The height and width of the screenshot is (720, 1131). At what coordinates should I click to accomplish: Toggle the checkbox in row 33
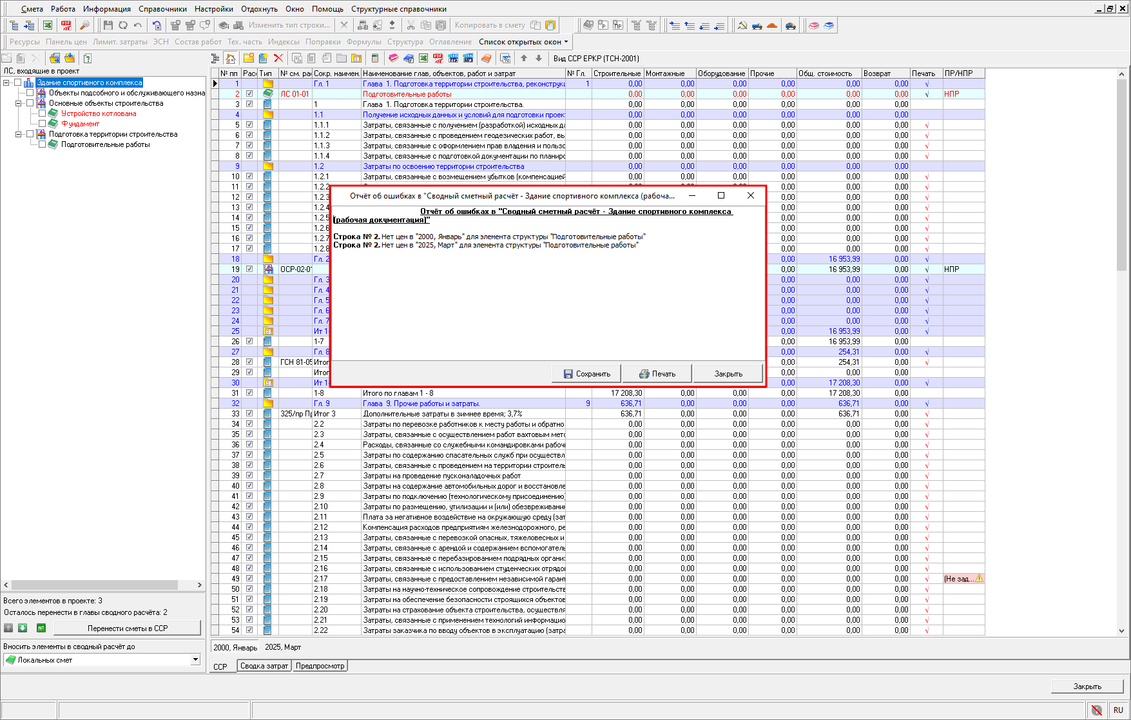(x=249, y=414)
